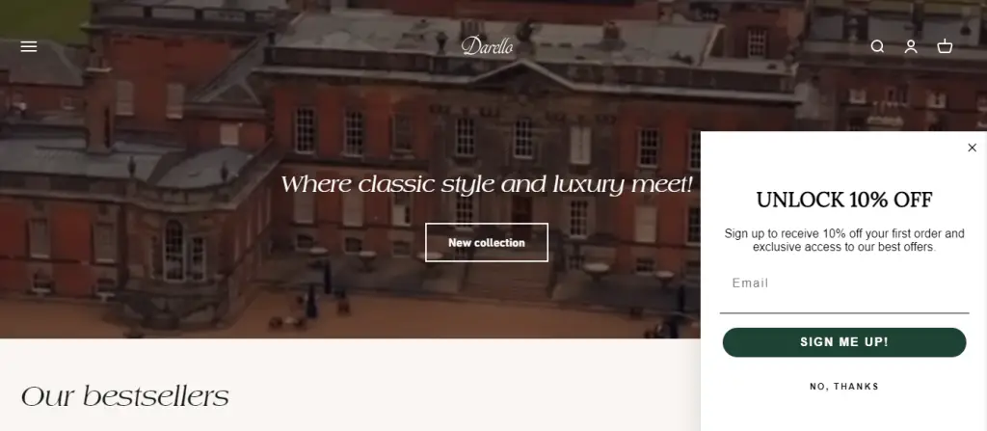
Task: Click the Our bestsellers heading
Action: tap(124, 397)
